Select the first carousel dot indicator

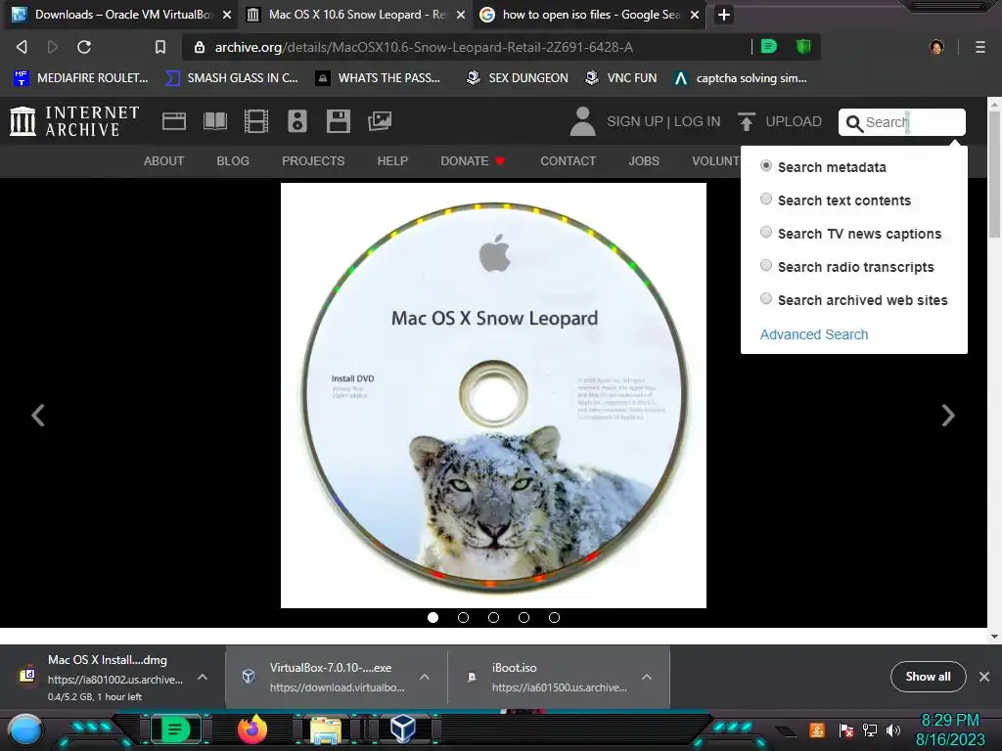[x=433, y=618]
